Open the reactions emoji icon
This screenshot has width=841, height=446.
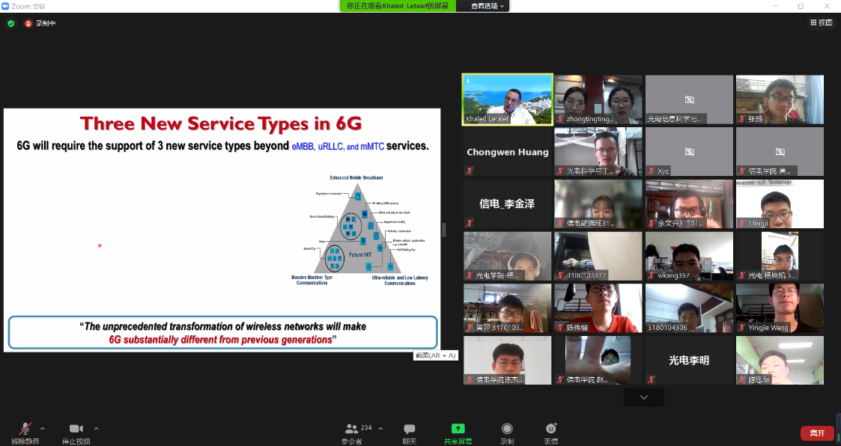pos(551,429)
